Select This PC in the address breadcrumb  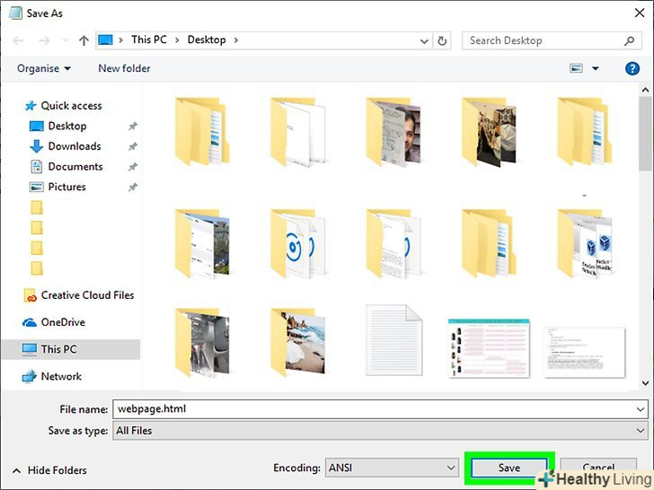[x=149, y=39]
